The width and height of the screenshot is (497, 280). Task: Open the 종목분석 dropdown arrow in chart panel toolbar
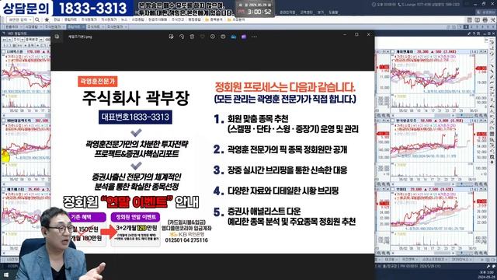(41, 40)
